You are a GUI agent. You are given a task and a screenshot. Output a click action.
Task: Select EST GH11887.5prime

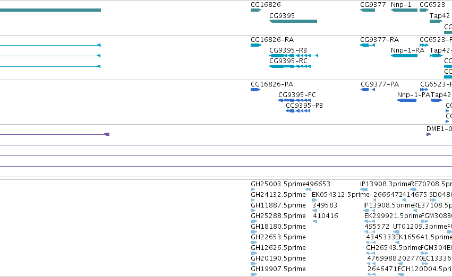[x=278, y=205]
